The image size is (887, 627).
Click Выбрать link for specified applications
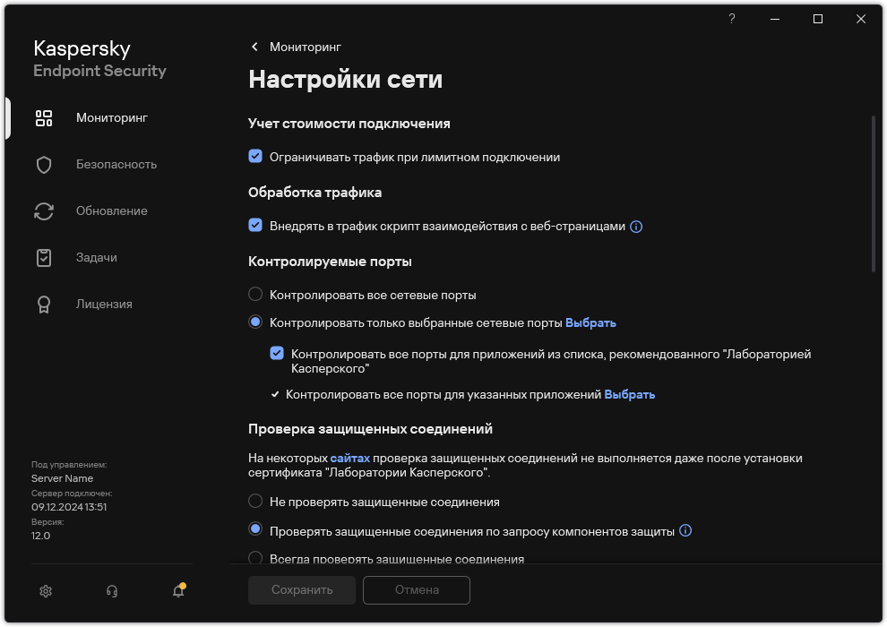[630, 395]
